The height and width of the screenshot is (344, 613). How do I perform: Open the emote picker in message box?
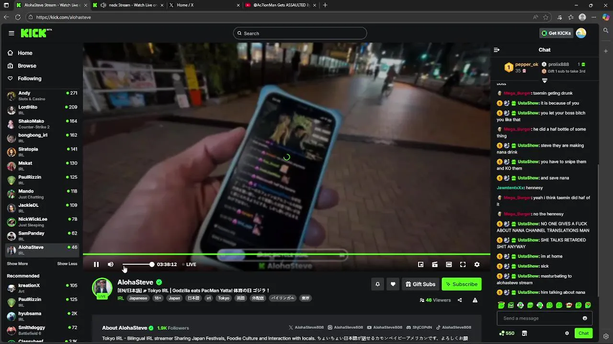(x=585, y=318)
